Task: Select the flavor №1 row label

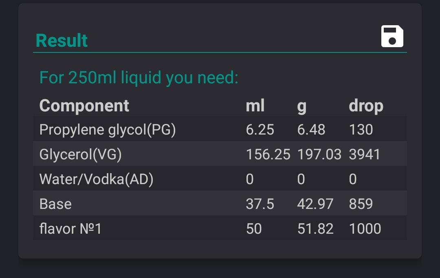Action: [x=70, y=229]
